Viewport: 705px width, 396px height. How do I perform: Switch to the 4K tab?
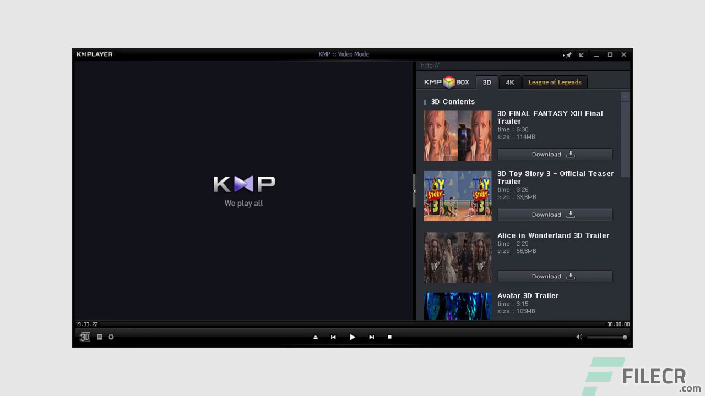coord(510,82)
